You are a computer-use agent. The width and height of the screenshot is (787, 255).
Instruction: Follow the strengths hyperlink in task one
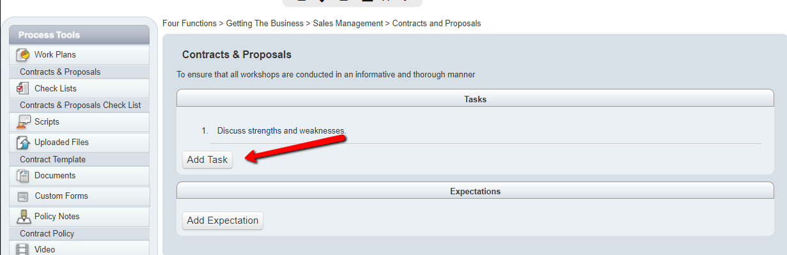coord(265,130)
